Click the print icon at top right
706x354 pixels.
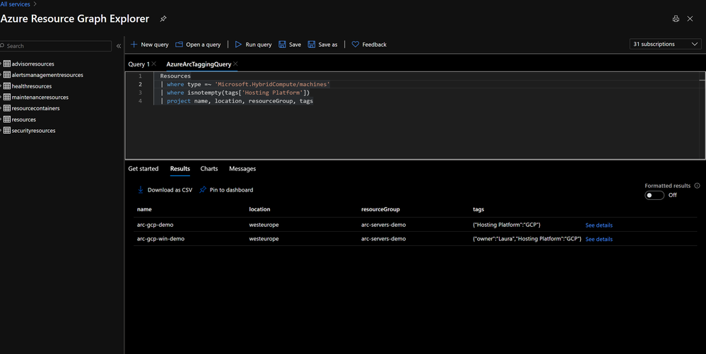[x=676, y=19]
